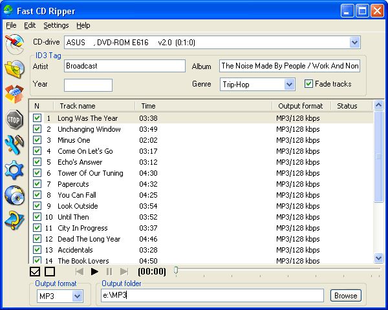Image resolution: width=388 pixels, height=310 pixels.
Task: Uncheck track 1 Long Was The Year
Action: point(37,118)
